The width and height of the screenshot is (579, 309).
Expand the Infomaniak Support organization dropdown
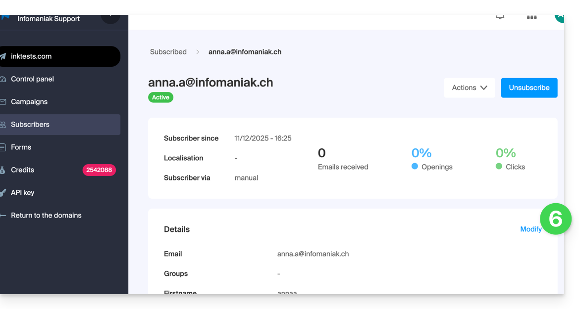[x=110, y=19]
